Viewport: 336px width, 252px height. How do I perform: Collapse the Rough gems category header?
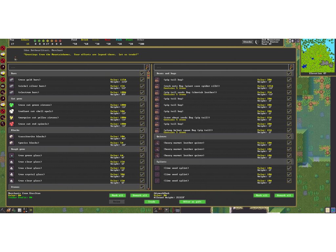tap(75, 149)
